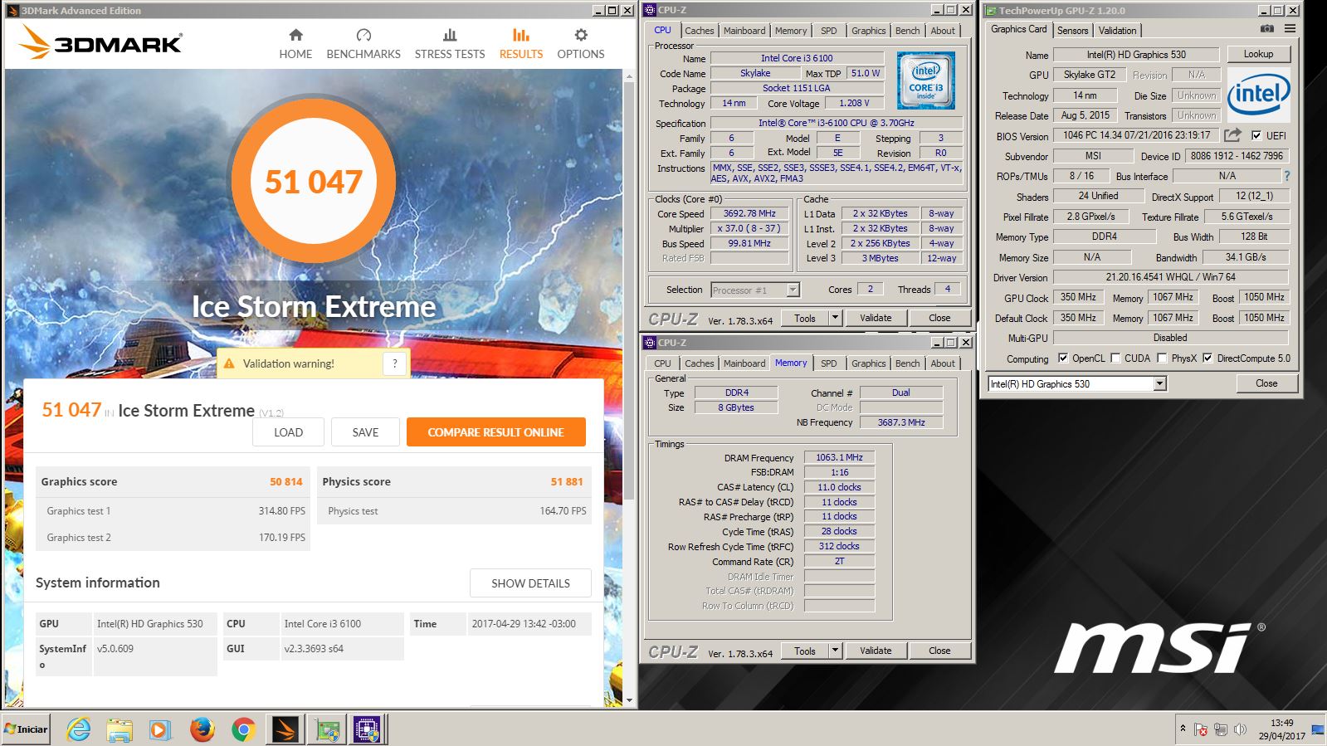Open the SPD tab in bottom CPU-Z
This screenshot has width=1327, height=746.
click(x=828, y=363)
